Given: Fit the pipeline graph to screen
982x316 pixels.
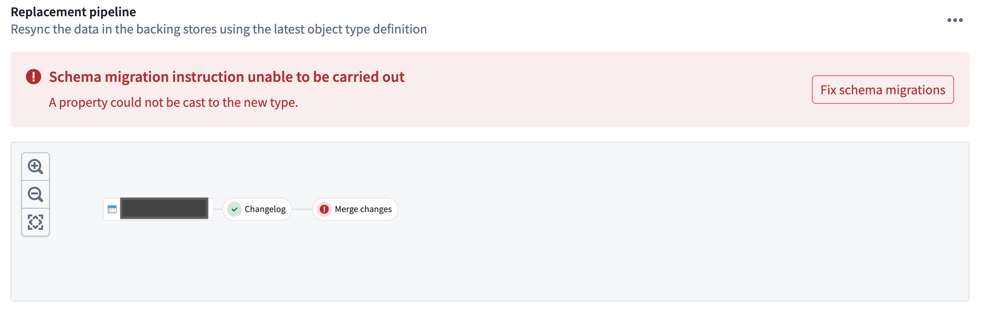Looking at the screenshot, I should point(35,222).
